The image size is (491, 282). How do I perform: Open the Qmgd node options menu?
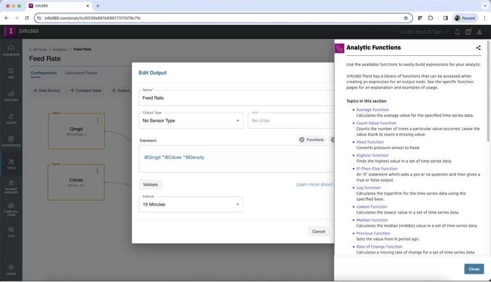[98, 120]
